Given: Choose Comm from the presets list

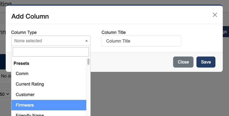Looking at the screenshot, I should click(x=22, y=73).
